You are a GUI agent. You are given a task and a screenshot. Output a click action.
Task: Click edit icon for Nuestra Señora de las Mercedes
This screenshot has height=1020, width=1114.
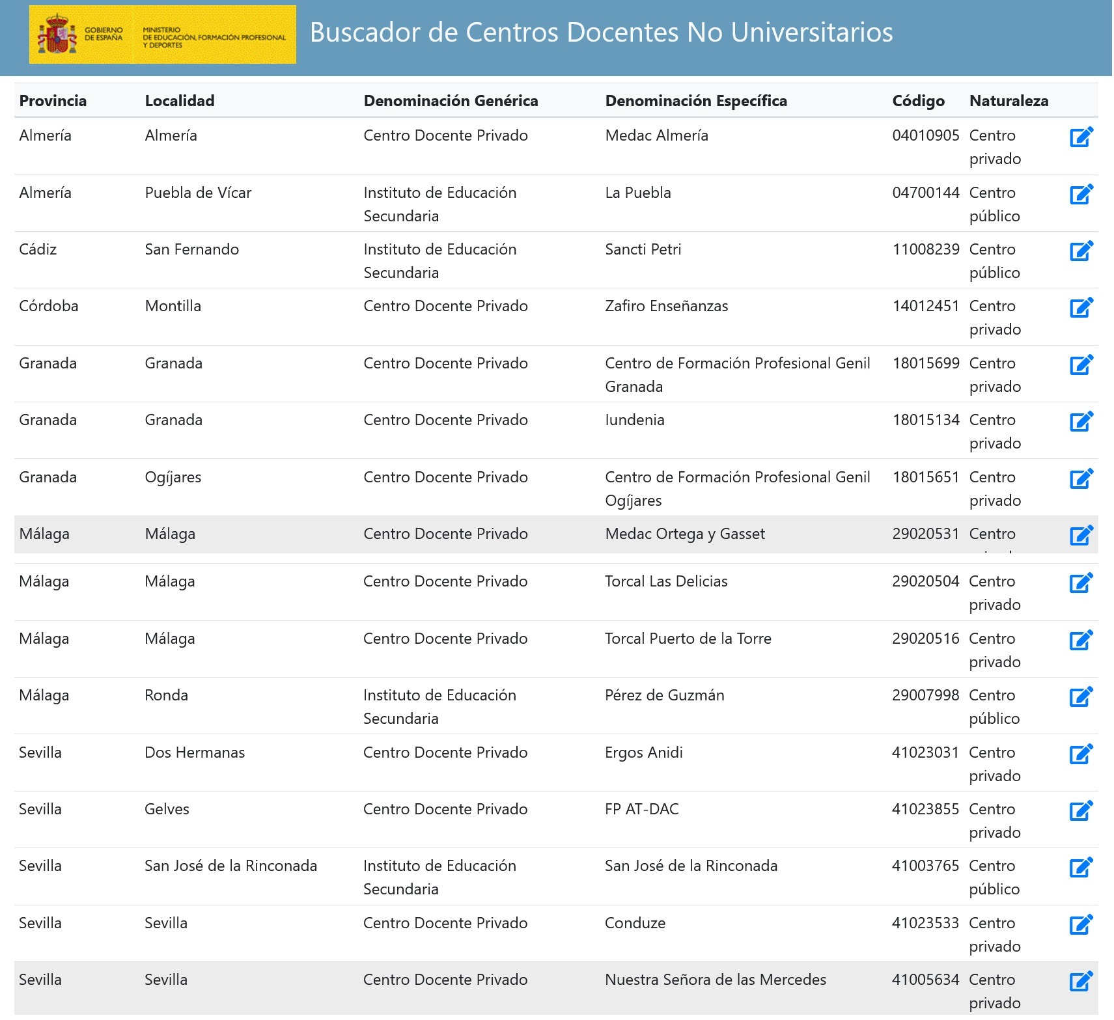click(x=1081, y=982)
